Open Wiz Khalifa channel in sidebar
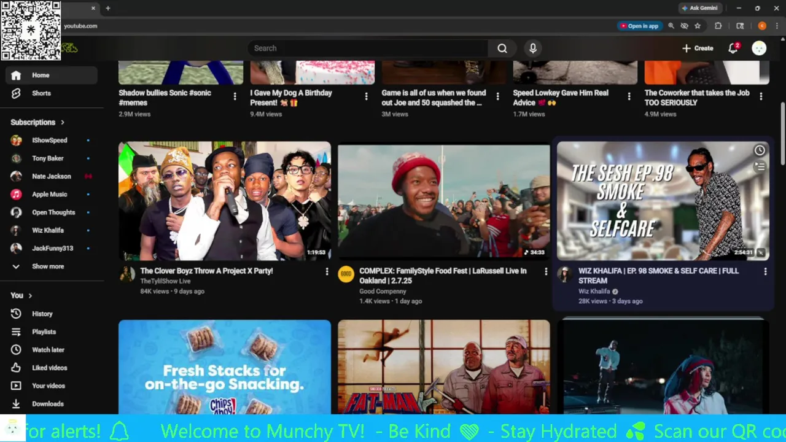The image size is (786, 442). (x=52, y=230)
